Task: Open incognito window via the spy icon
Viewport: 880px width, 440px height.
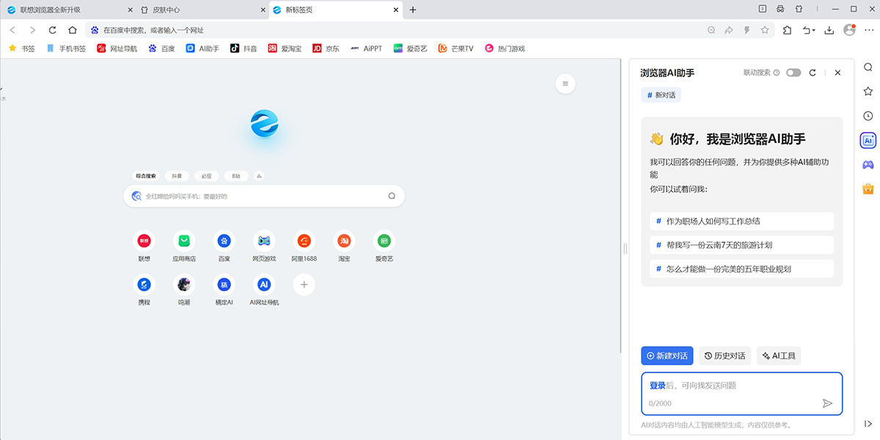Action: (780, 9)
